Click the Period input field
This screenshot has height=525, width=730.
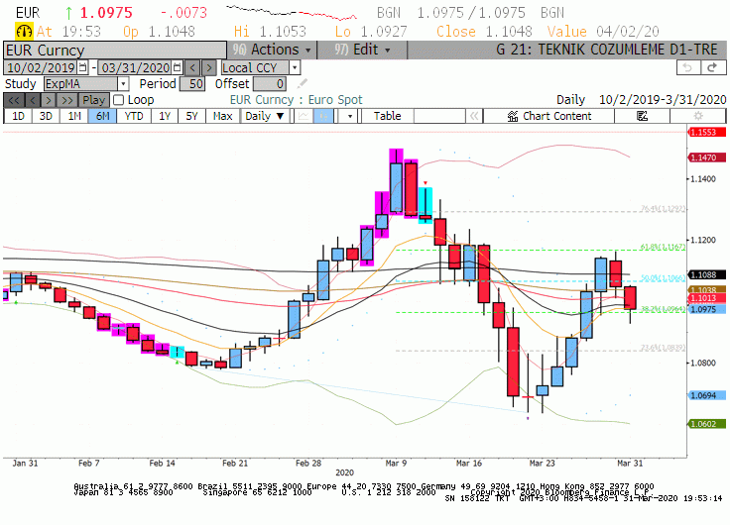click(192, 84)
